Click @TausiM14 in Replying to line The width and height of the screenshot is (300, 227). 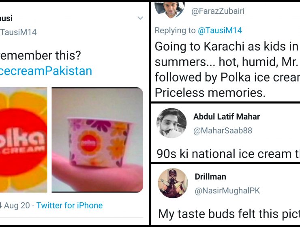(x=220, y=30)
